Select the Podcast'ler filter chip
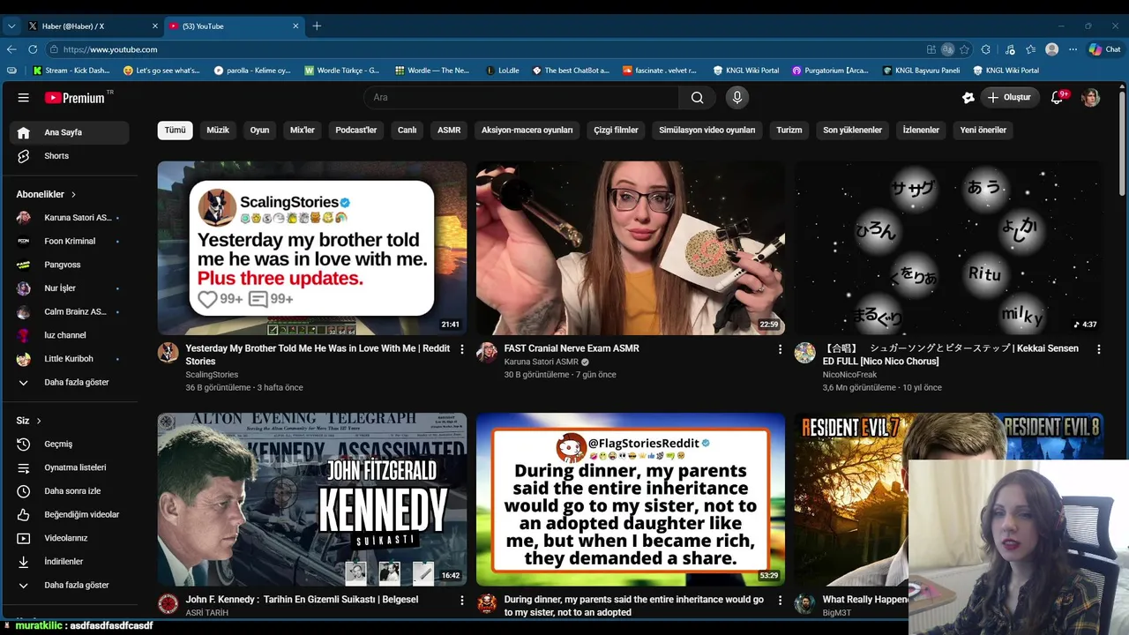The height and width of the screenshot is (635, 1129). (356, 131)
